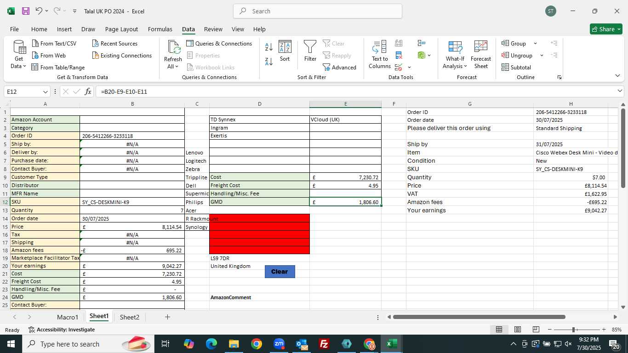Select cell with SY_CS-DESKMINI-K9 in column B
This screenshot has height=353, width=628.
coord(132,202)
